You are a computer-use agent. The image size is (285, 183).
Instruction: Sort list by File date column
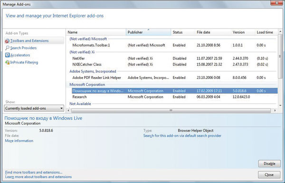213,32
